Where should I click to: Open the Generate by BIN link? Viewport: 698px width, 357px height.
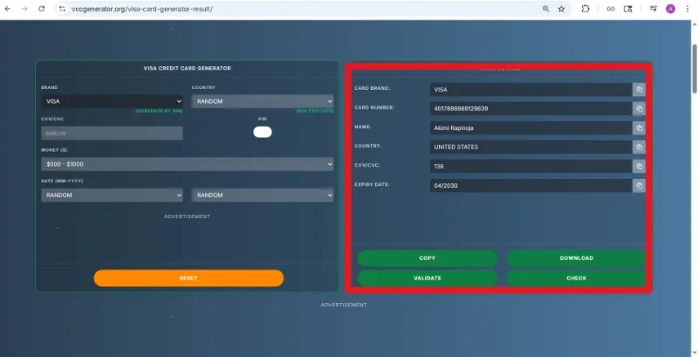(x=159, y=111)
